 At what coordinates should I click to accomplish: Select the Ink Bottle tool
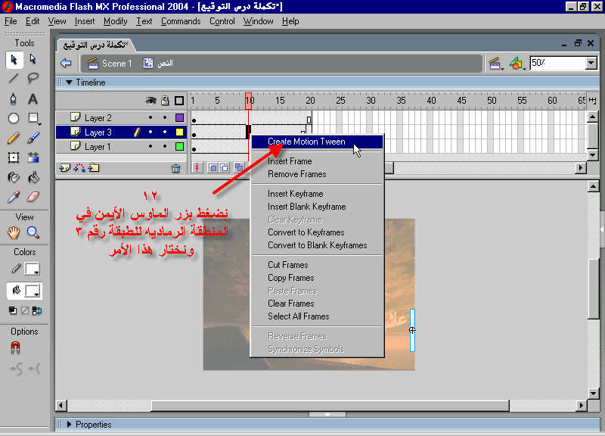coord(14,178)
